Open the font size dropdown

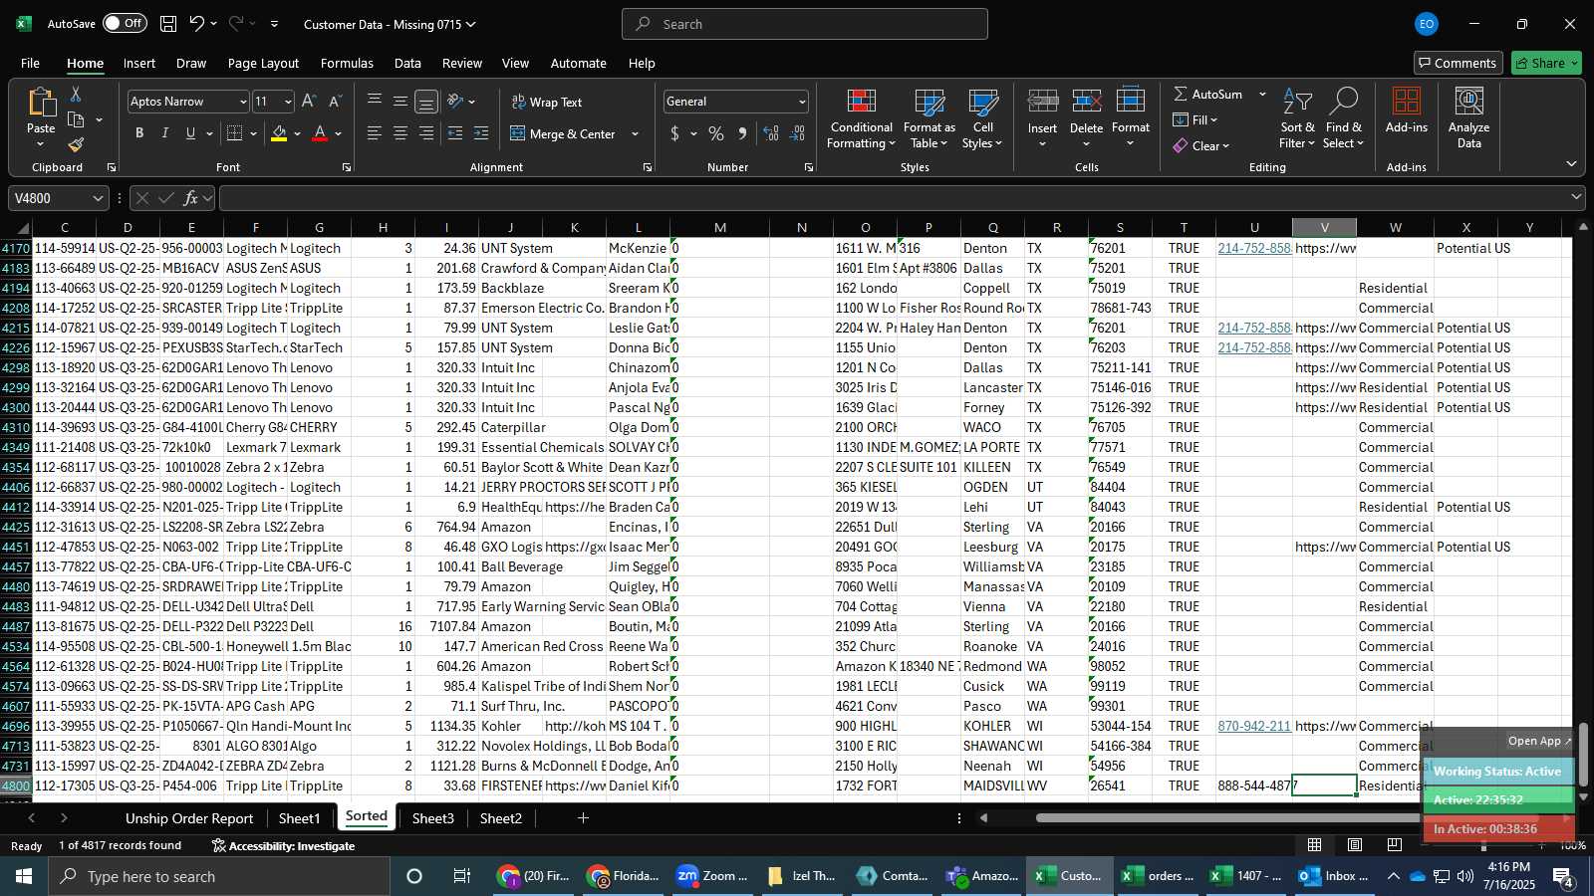coord(288,102)
